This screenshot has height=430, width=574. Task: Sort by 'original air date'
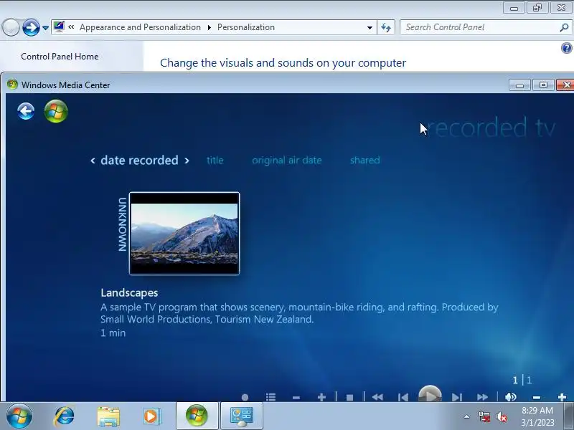[286, 160]
